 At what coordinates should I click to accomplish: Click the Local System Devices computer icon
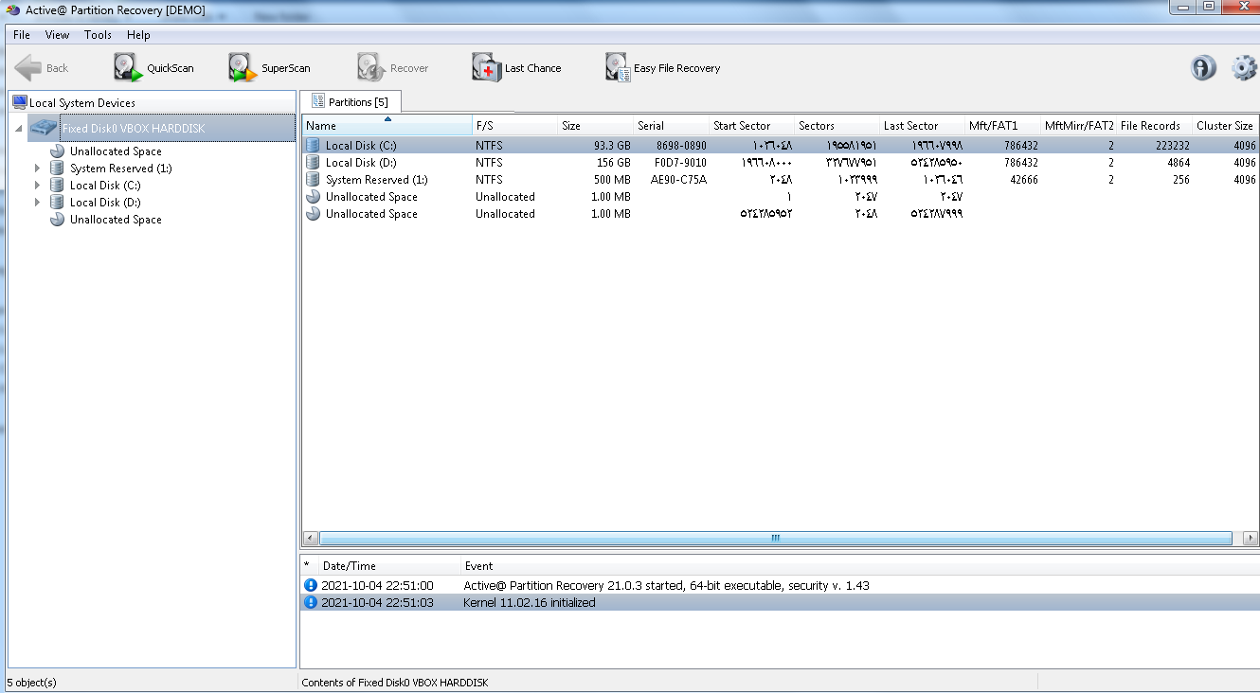pos(19,102)
